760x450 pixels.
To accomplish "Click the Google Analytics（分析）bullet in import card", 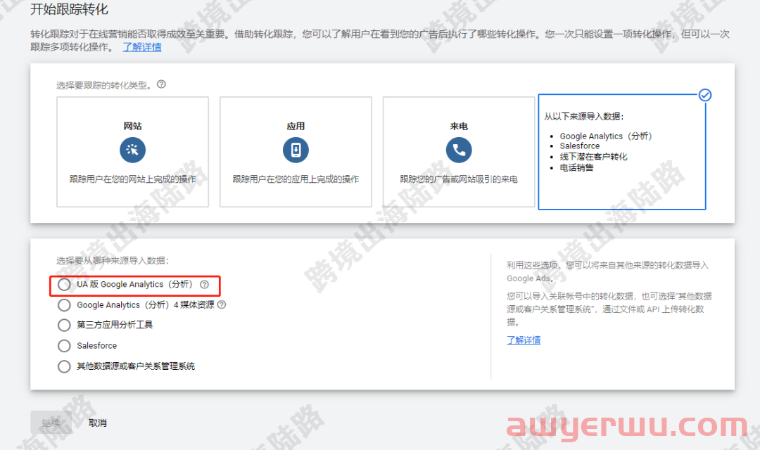I will (606, 136).
